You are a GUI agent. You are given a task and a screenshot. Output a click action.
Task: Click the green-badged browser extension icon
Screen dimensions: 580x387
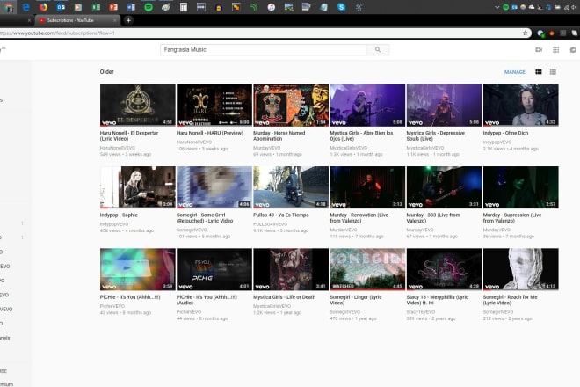540,33
